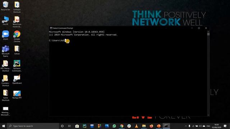Open the Action Center notifications
The width and height of the screenshot is (230, 129).
(225, 126)
